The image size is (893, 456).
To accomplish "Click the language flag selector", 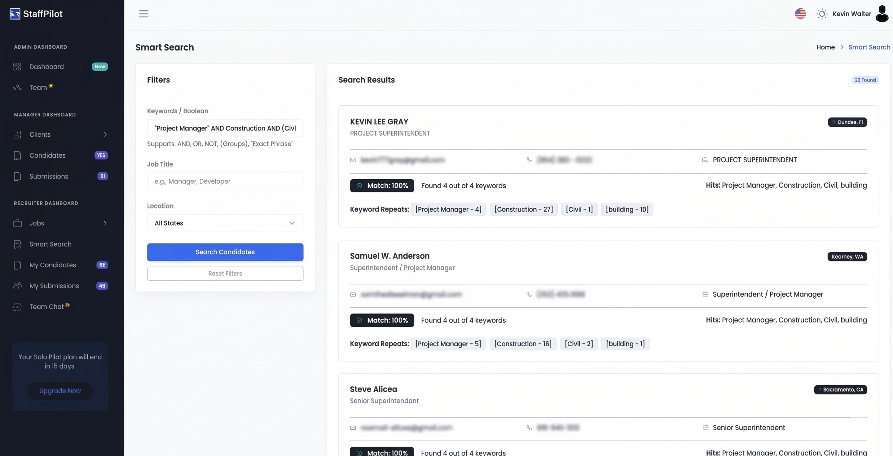I will tap(800, 14).
